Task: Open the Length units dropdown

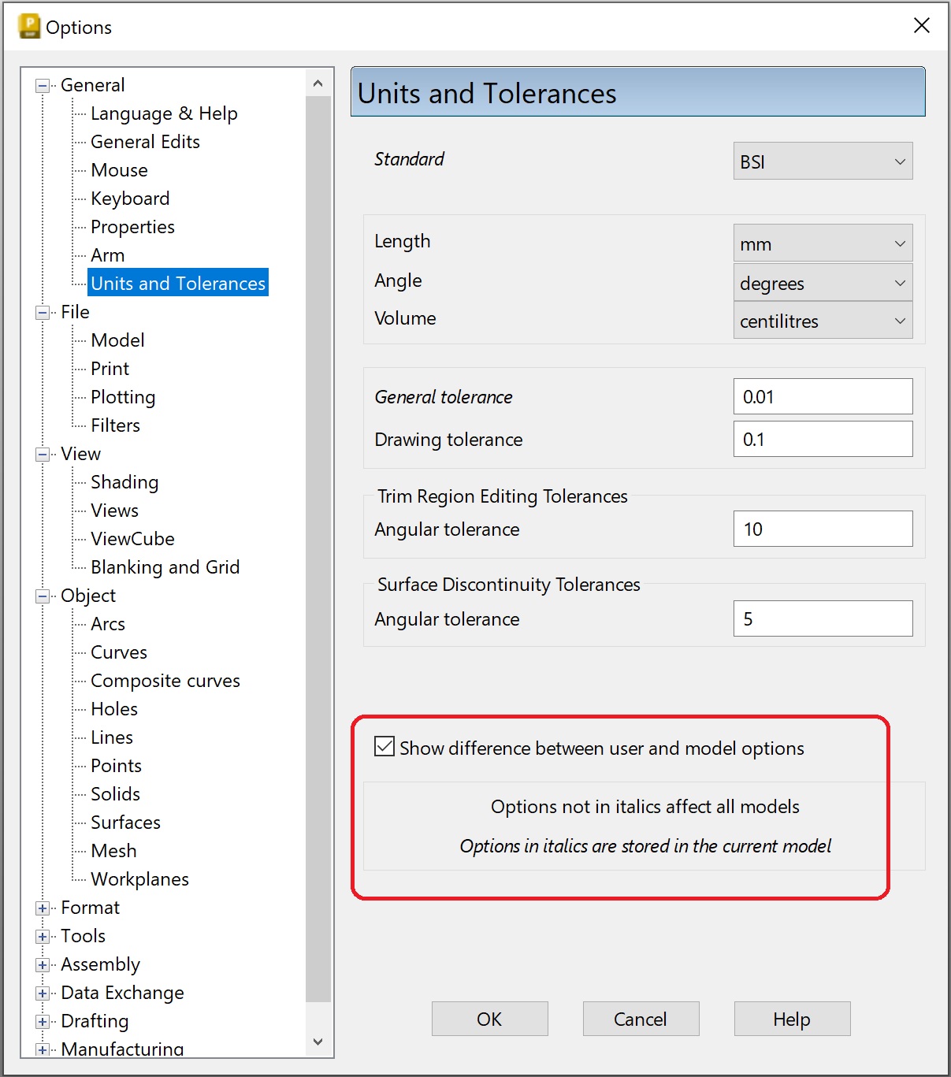Action: coord(823,243)
